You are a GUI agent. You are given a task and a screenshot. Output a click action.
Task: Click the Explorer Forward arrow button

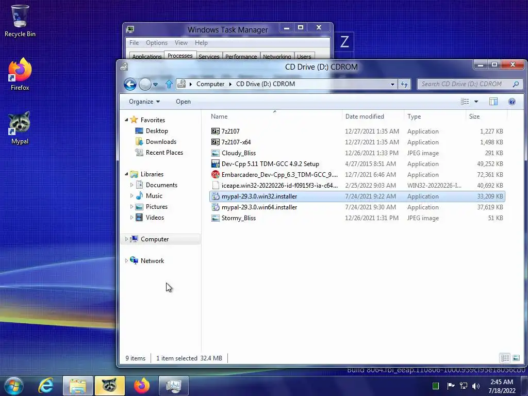(x=145, y=84)
